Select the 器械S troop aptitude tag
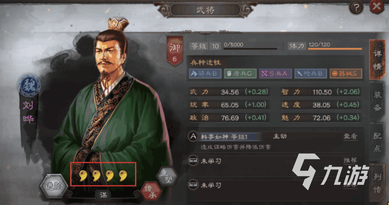This screenshot has width=389, height=205. pos(346,74)
